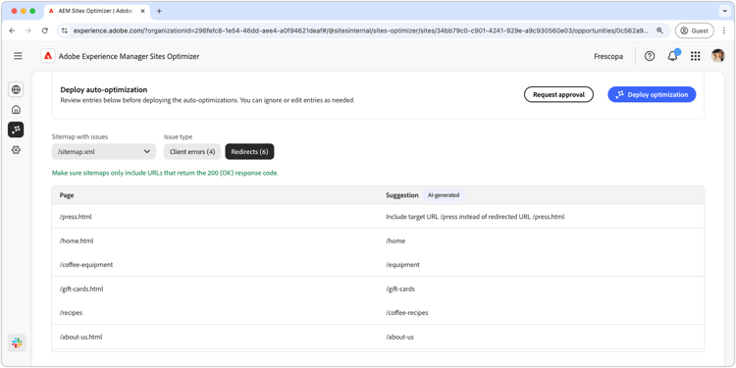Open the Slack icon in sidebar

(x=17, y=342)
